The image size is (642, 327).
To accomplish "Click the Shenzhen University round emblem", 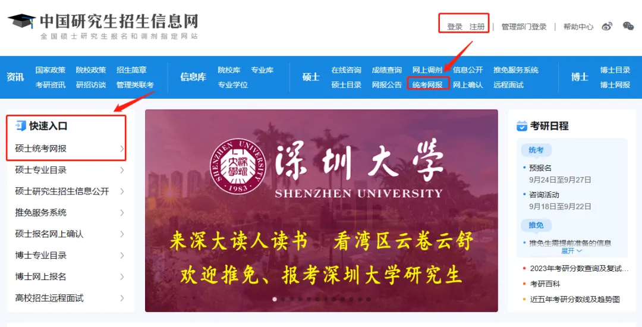I will tap(238, 166).
